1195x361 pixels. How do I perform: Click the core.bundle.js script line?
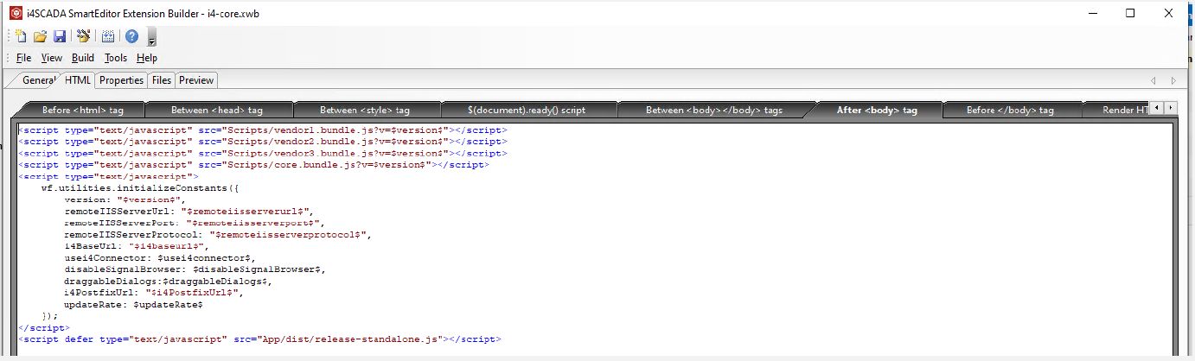(x=253, y=164)
